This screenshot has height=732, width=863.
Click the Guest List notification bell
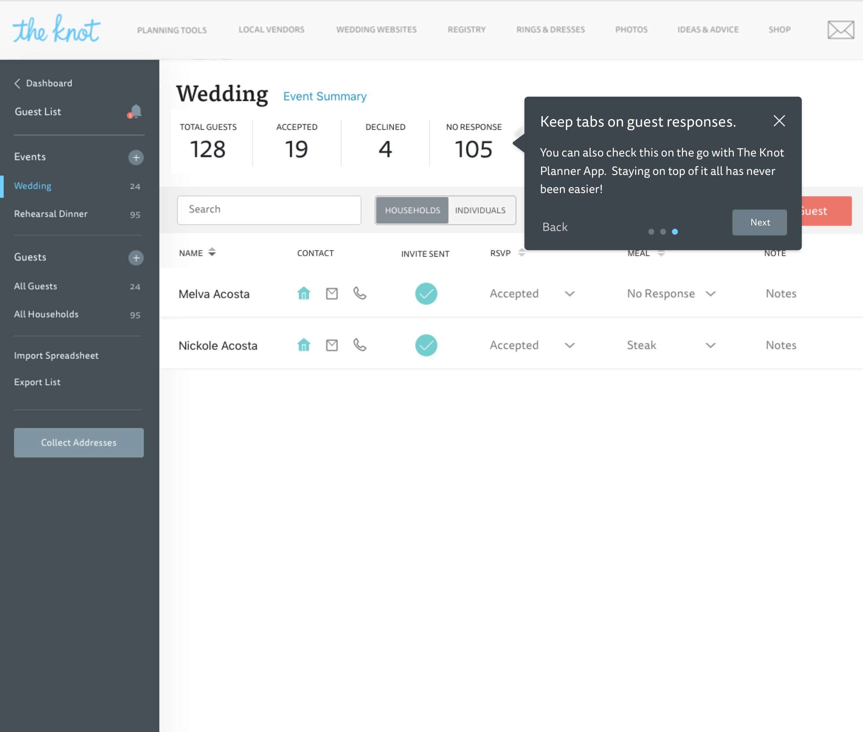point(136,111)
